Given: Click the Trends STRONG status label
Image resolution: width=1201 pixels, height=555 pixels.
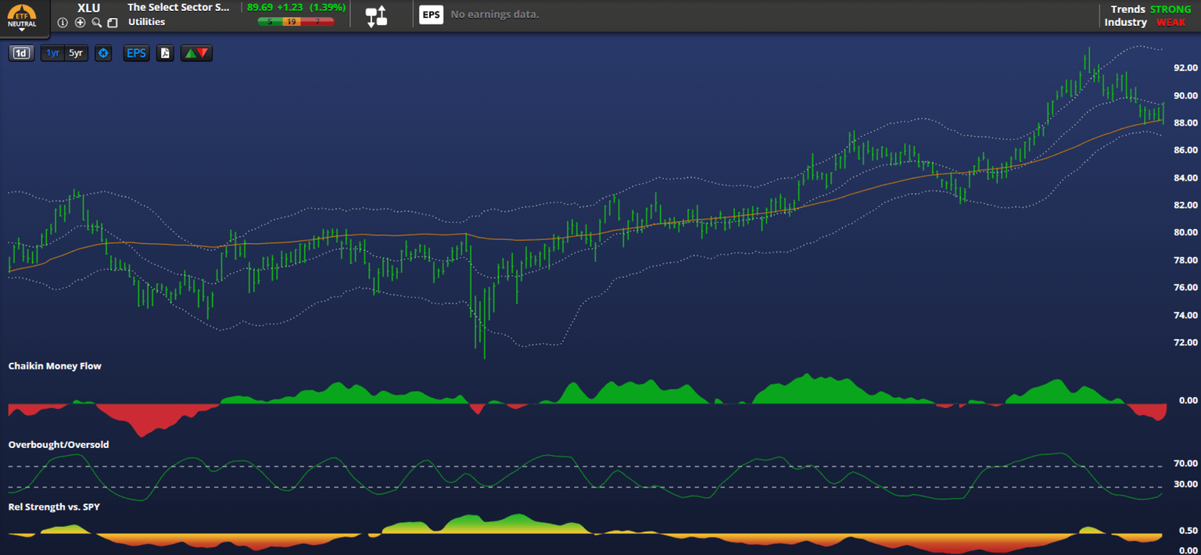Looking at the screenshot, I should [1148, 9].
